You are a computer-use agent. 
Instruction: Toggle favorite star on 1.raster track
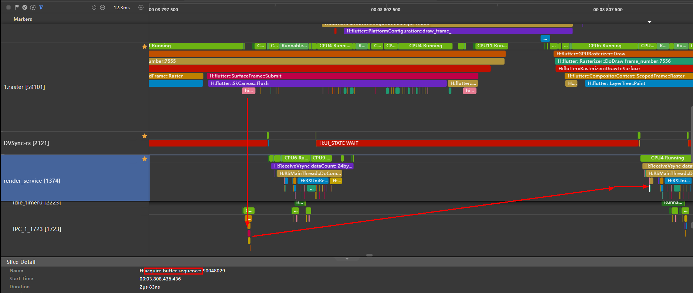pyautogui.click(x=145, y=46)
